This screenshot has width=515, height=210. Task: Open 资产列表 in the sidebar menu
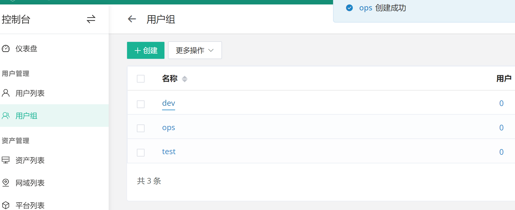30,160
